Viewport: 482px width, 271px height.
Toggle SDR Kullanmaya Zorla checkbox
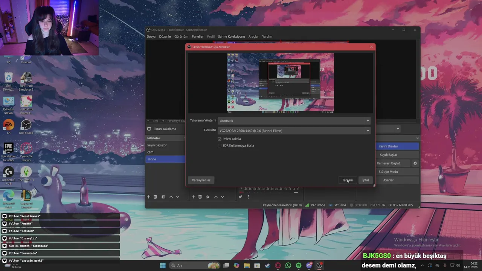point(220,146)
